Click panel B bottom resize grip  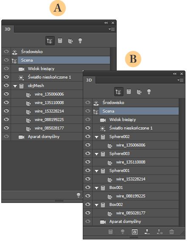[x=134, y=237]
